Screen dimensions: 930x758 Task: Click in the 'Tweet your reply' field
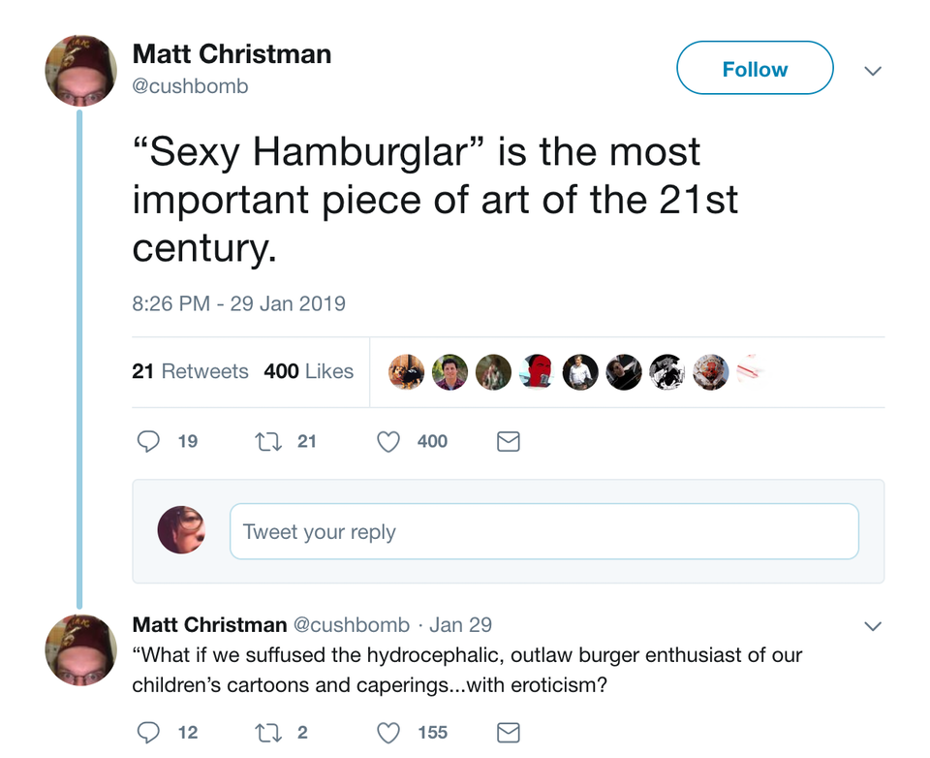[543, 532]
